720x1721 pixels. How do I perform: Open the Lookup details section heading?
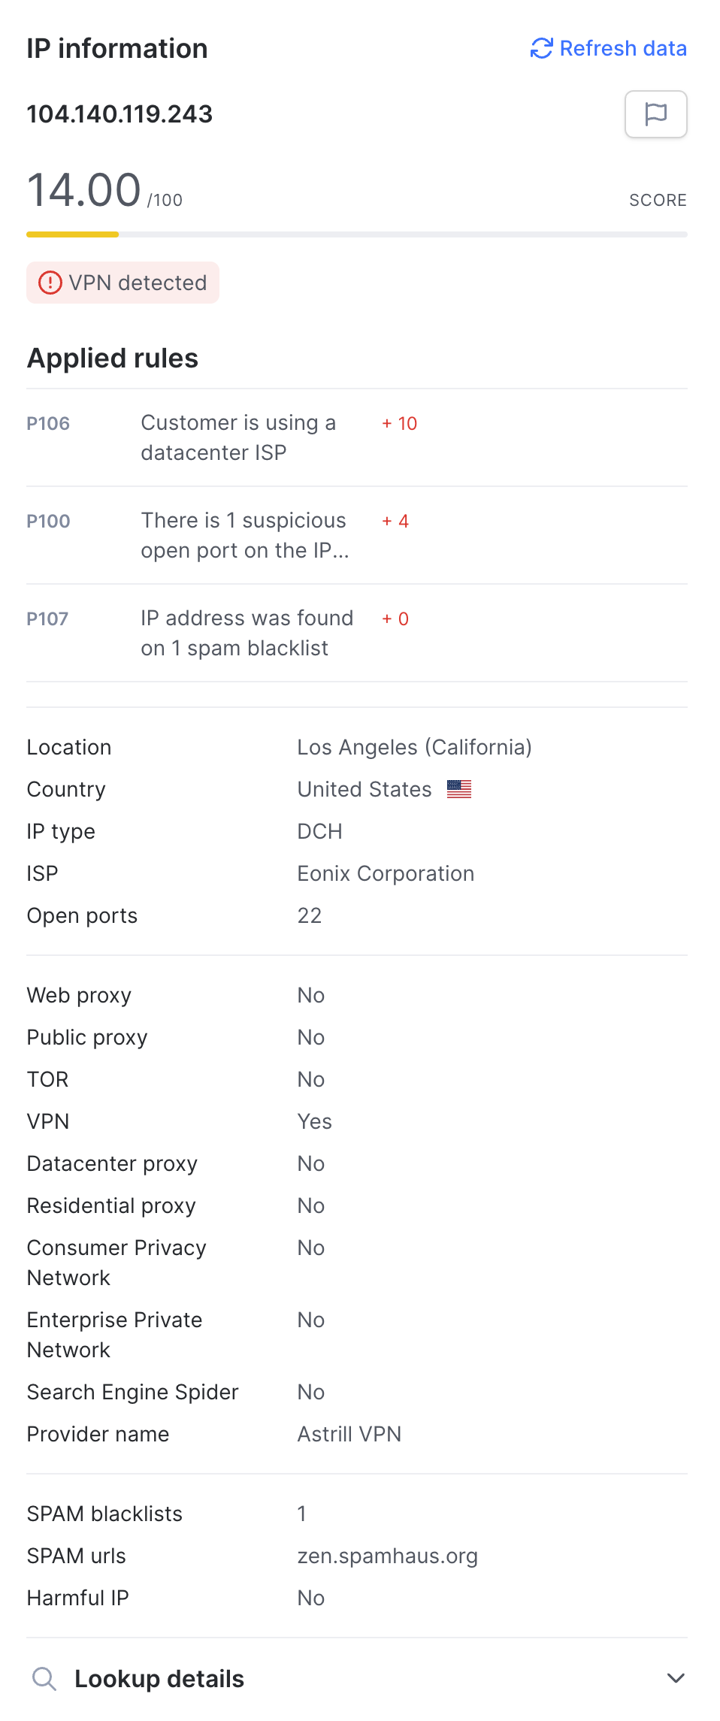pyautogui.click(x=159, y=1678)
